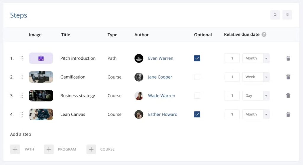Add a Program step
This screenshot has width=303, height=165.
coord(49,149)
